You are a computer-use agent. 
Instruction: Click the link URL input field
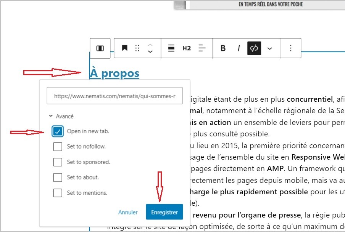(x=114, y=96)
